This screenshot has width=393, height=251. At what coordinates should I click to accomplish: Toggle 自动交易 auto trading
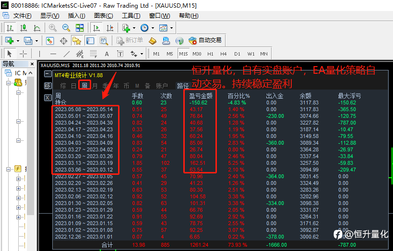click(x=205, y=41)
